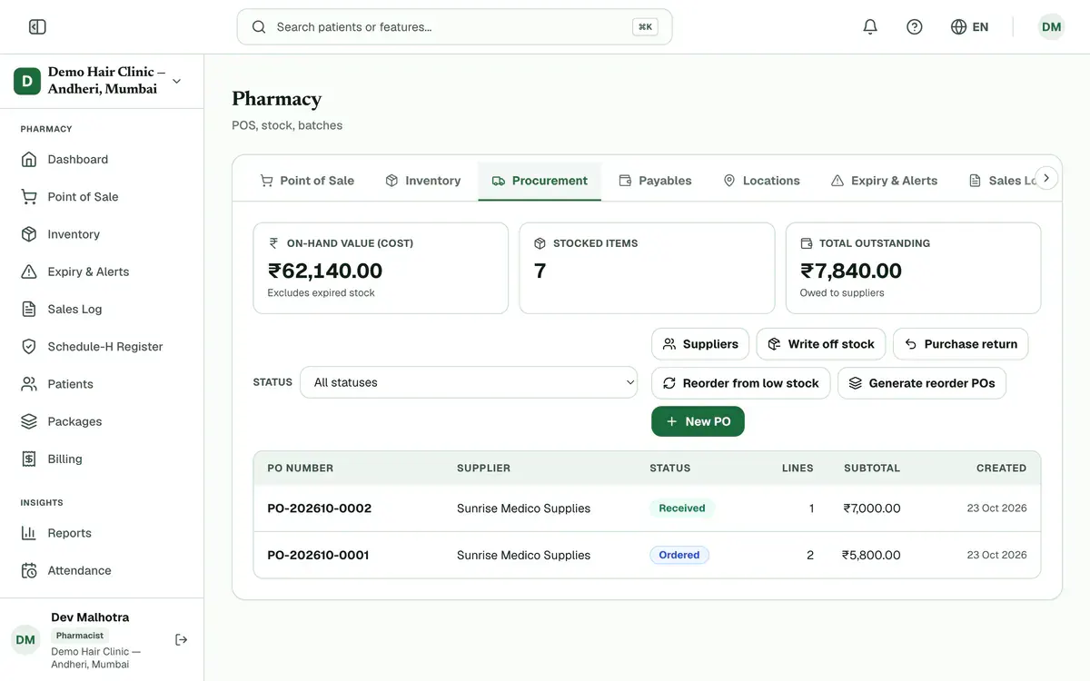1090x681 pixels.
Task: Log out using the sign-out icon
Action: pyautogui.click(x=182, y=640)
